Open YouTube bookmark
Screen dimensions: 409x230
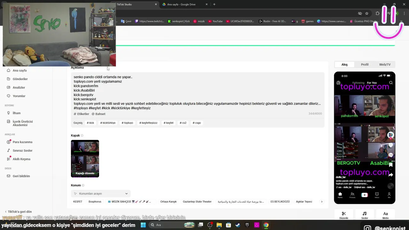pyautogui.click(x=215, y=21)
